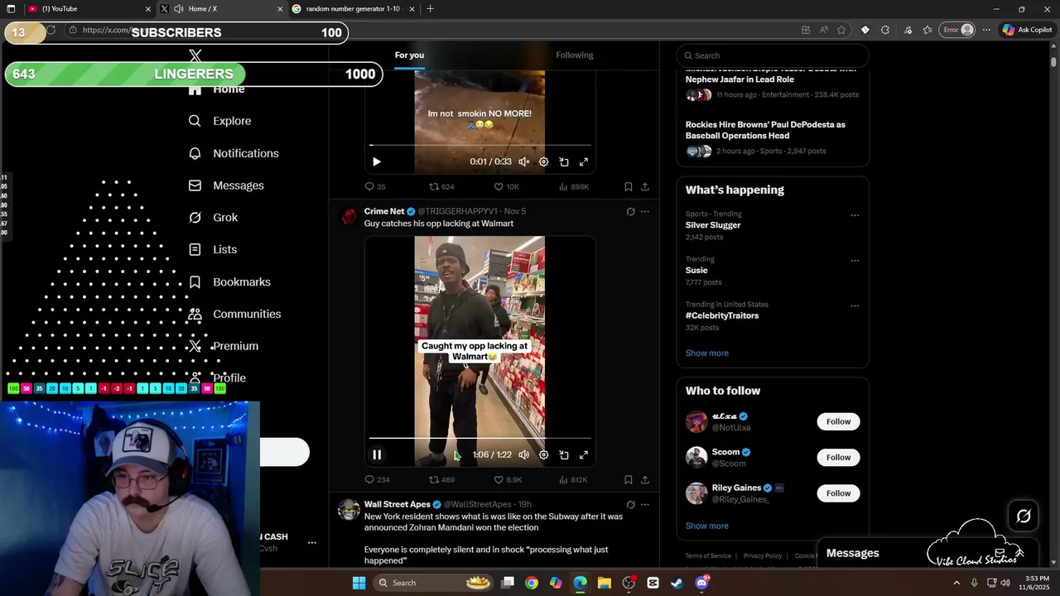Image resolution: width=1060 pixels, height=596 pixels.
Task: Show hidden system tray icons
Action: 956,583
